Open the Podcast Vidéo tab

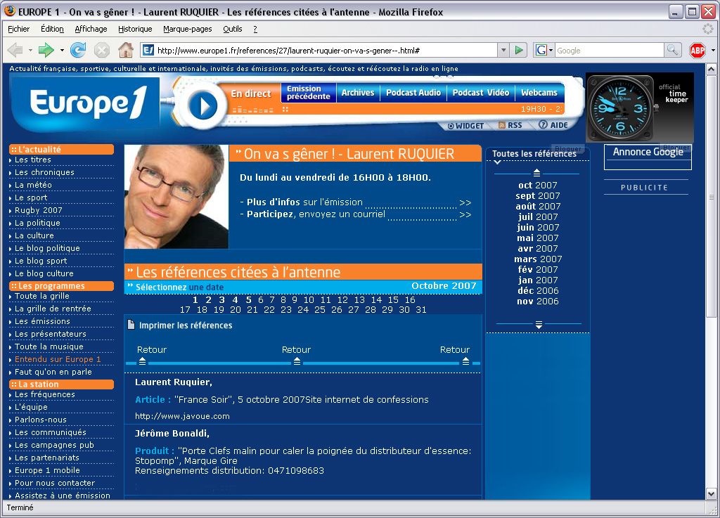click(481, 93)
